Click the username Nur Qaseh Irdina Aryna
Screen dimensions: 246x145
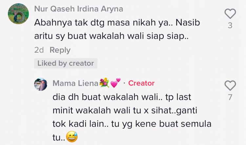(x=79, y=9)
